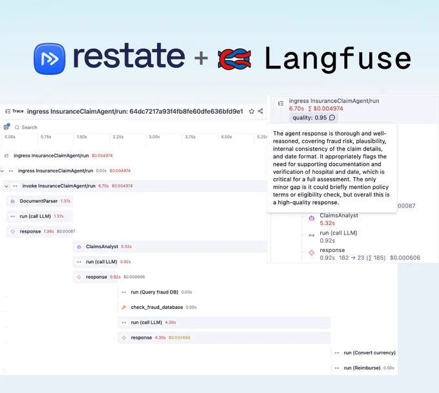Click the 3.75s timeline marker
Image resolution: width=439 pixels, height=393 pixels.
click(190, 137)
